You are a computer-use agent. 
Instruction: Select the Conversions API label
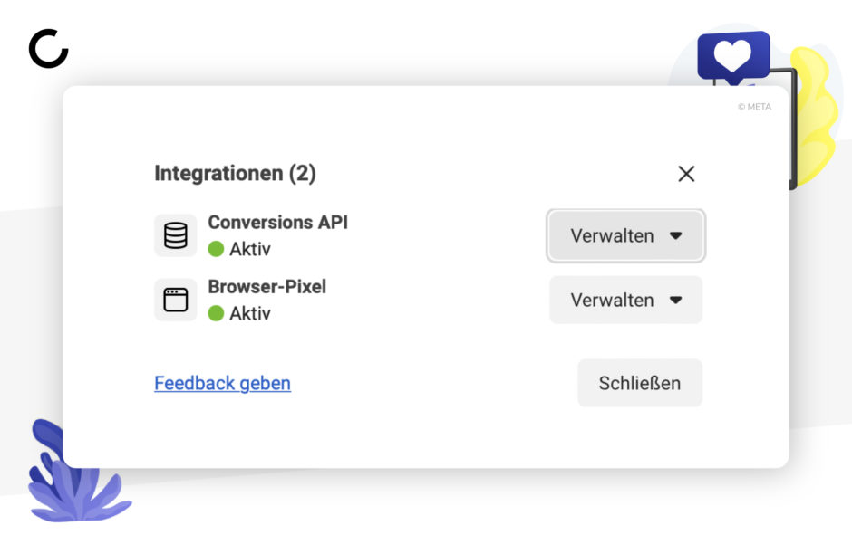pos(277,223)
